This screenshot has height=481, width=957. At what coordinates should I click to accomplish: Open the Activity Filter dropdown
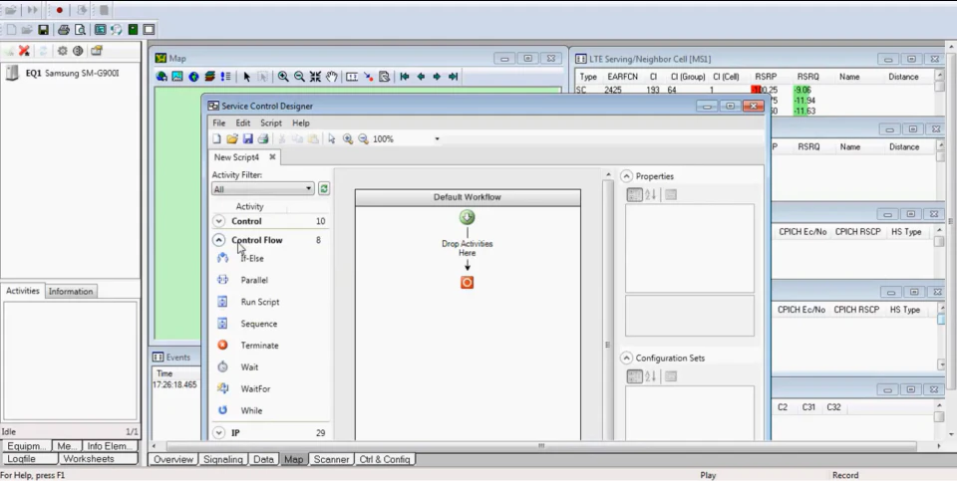pos(262,189)
